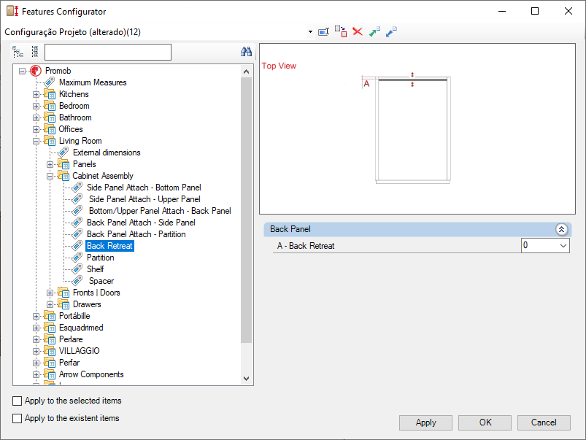Viewport: 586px width, 440px height.
Task: Select the Shelf tree item
Action: click(95, 269)
